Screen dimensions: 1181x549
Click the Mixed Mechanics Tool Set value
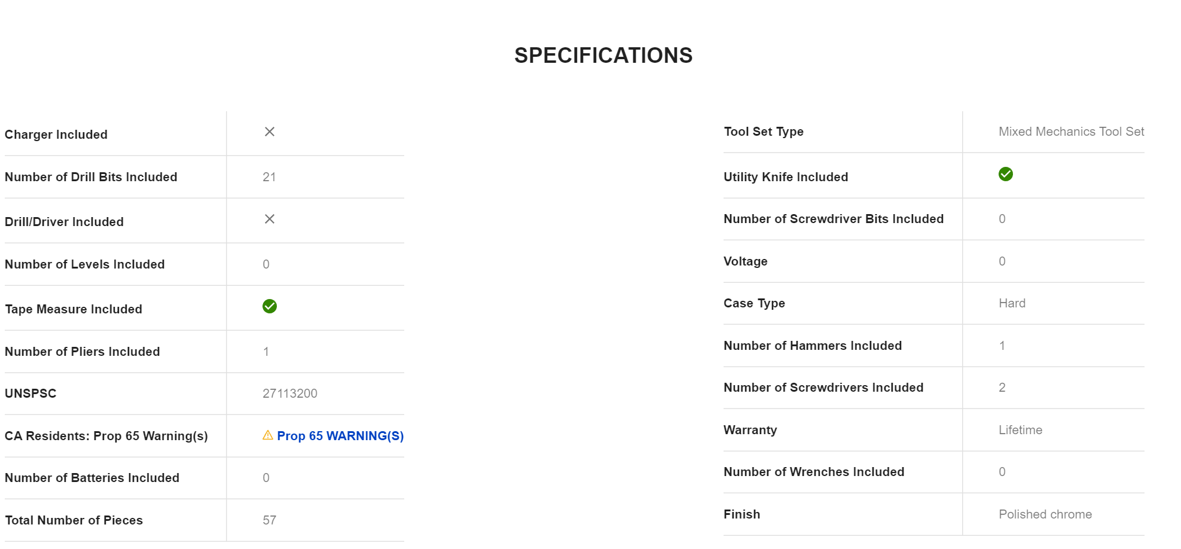[1071, 132]
